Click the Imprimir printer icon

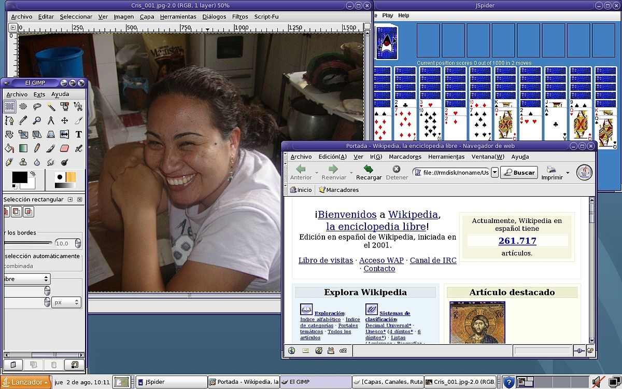point(551,169)
